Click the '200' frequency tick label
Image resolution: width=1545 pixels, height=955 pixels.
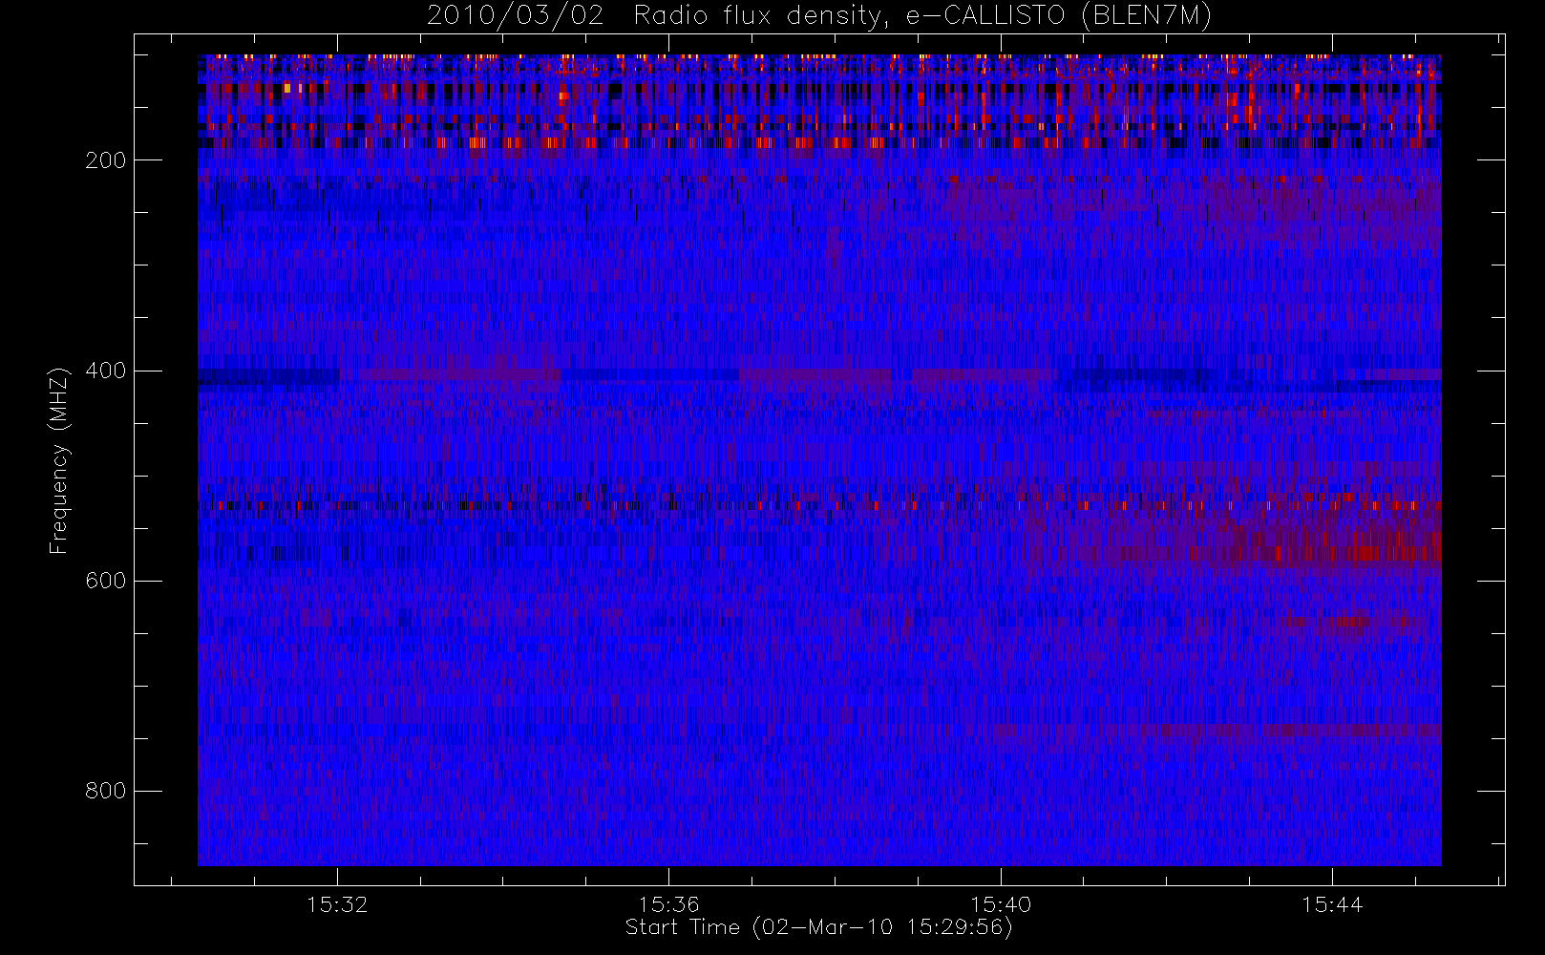point(105,160)
